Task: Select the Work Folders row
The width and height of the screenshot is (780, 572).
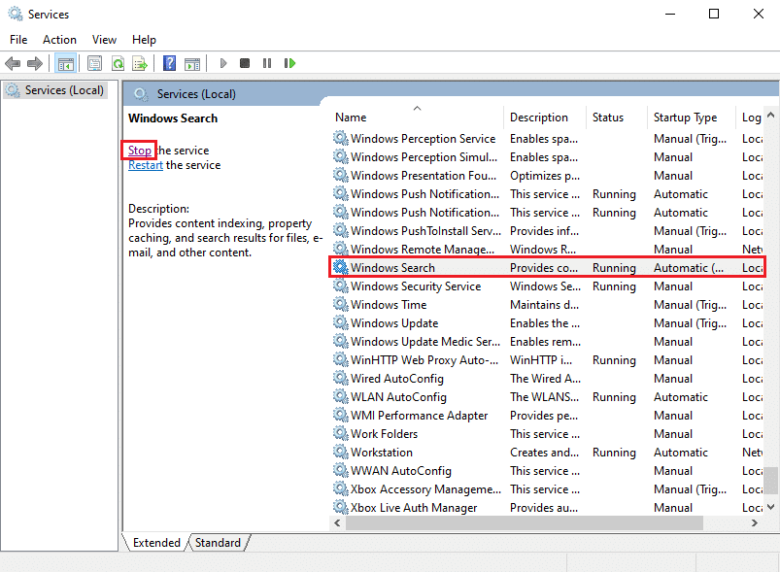Action: (x=547, y=433)
